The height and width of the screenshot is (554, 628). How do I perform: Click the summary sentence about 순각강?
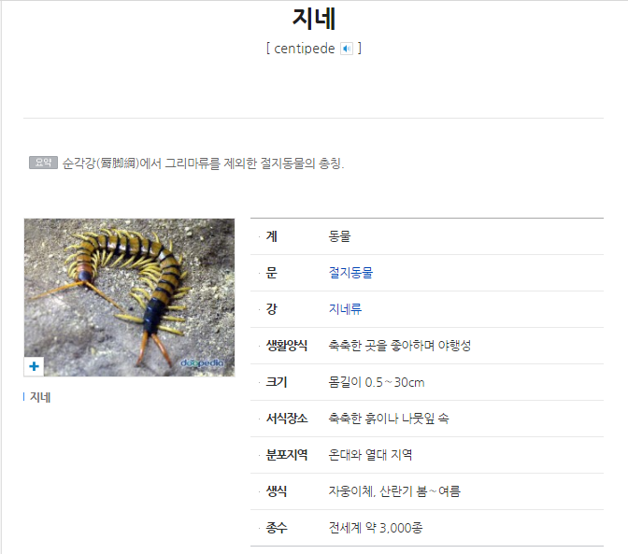203,163
